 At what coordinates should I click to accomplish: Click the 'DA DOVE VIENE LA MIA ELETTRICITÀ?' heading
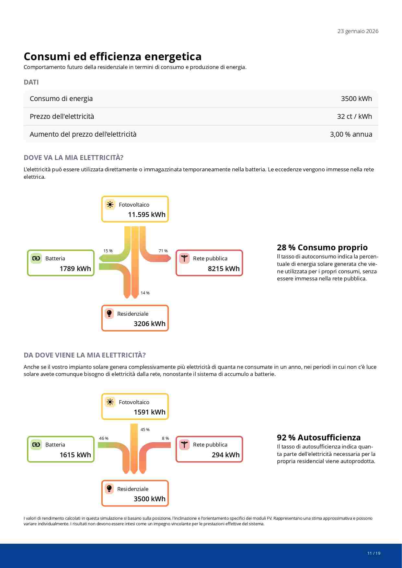[85, 355]
